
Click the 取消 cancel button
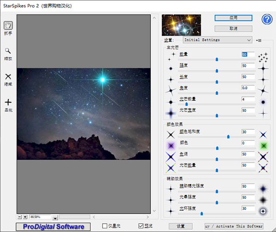(x=233, y=28)
